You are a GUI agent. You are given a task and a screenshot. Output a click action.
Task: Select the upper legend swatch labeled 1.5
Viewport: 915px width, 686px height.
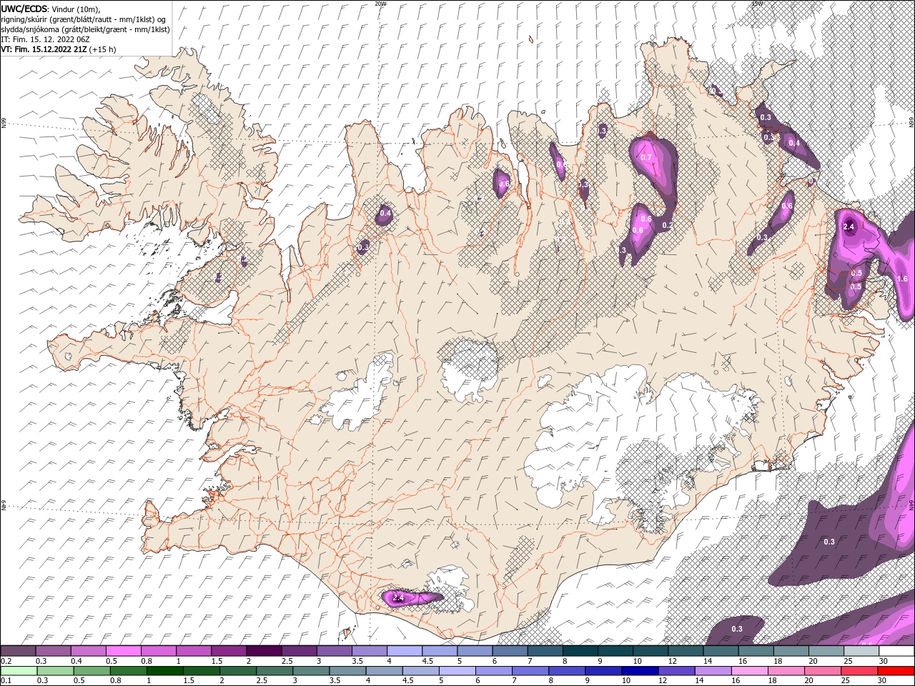228,651
